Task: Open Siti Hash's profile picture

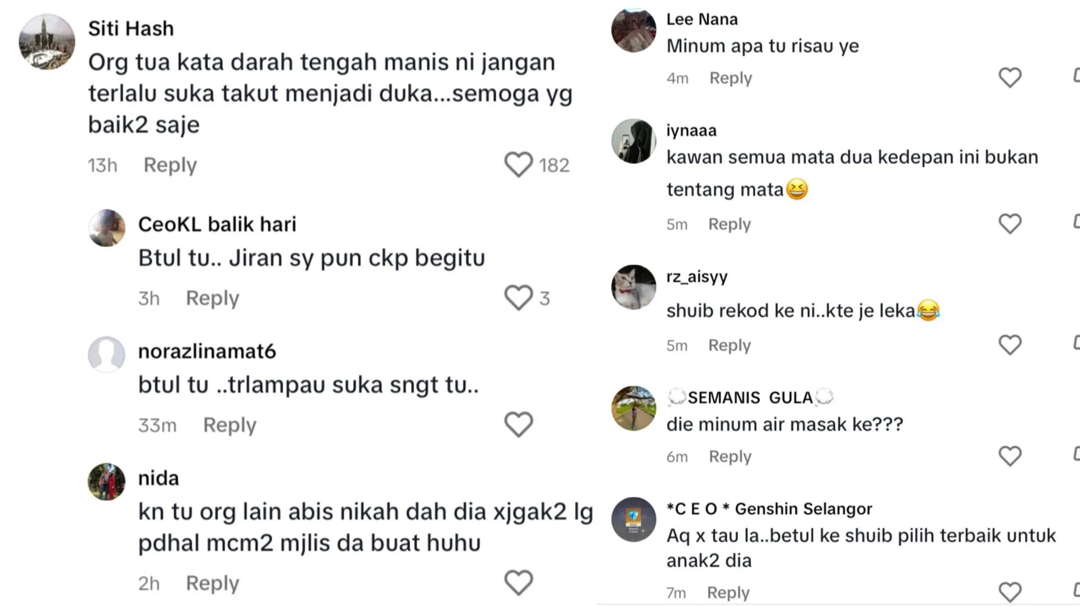Action: point(47,42)
